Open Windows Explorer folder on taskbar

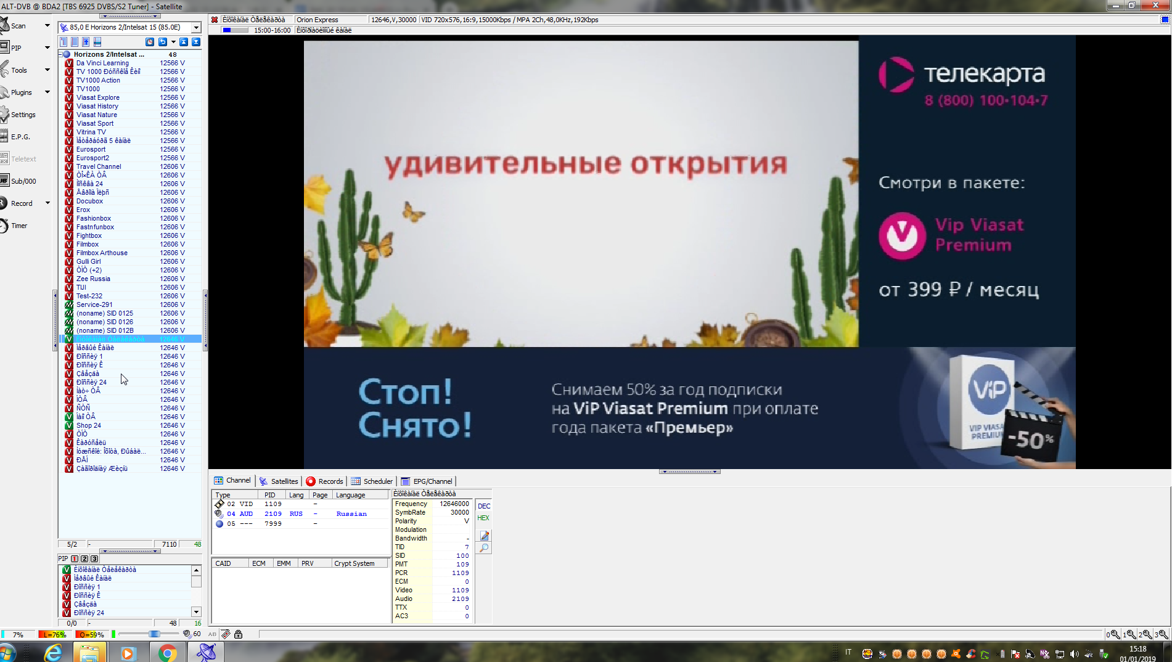90,653
